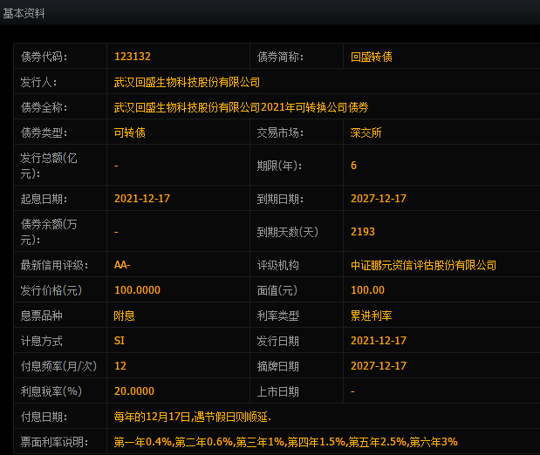Click the 付息频率(月/次) label
Screen dimensions: 540x455
pyautogui.click(x=58, y=366)
